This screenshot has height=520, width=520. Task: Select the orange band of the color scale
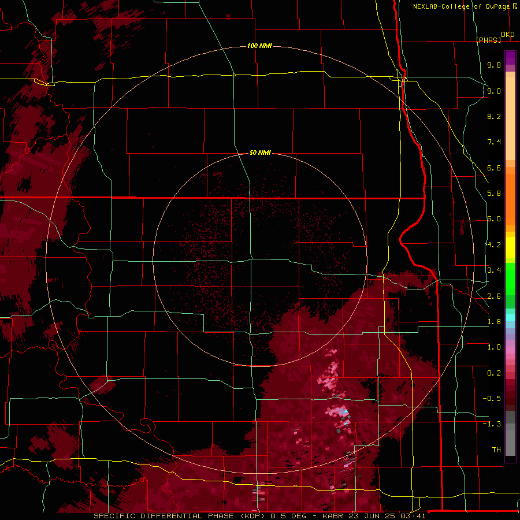[510, 199]
